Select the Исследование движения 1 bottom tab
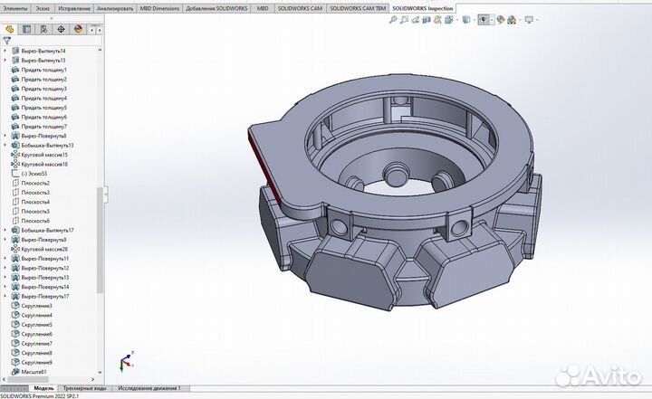The height and width of the screenshot is (399, 652). click(x=149, y=388)
